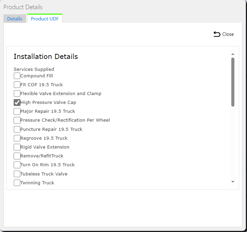
Task: Enable the Compound Fill checkbox
Action: (x=17, y=76)
